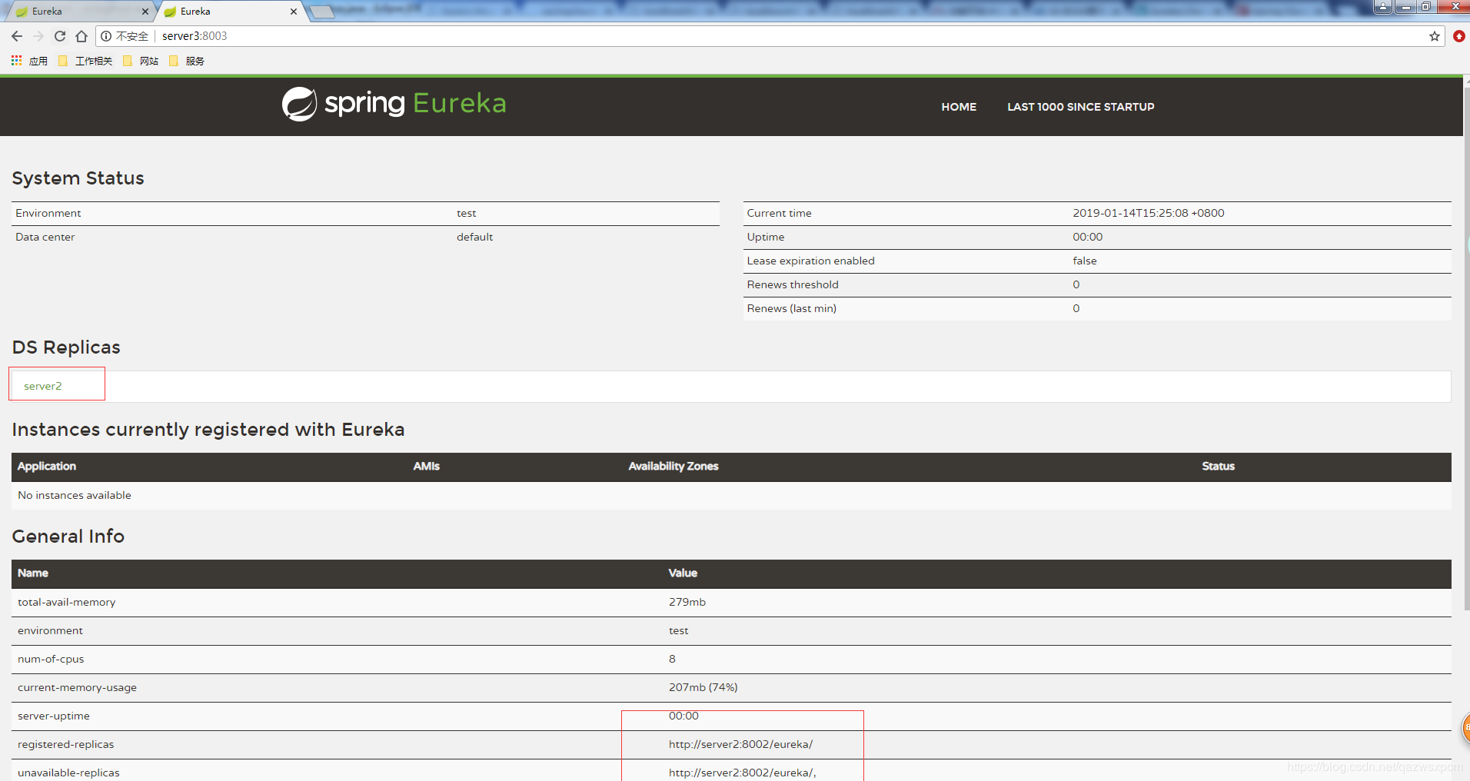Click the Name column header

click(x=33, y=573)
